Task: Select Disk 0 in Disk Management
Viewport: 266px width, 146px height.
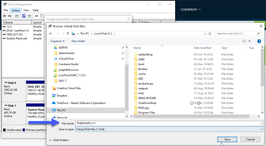Action: pyautogui.click(x=13, y=90)
